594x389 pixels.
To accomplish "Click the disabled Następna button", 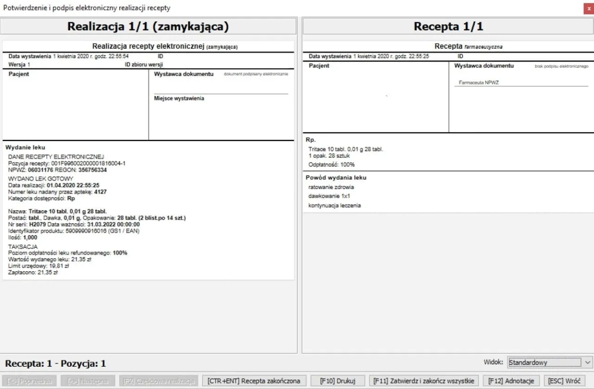I will tap(88, 381).
